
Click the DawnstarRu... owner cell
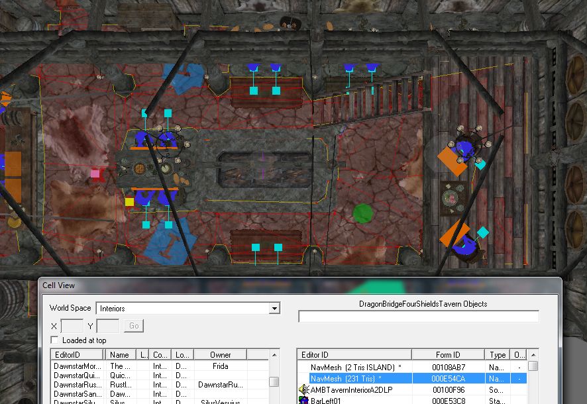tap(220, 385)
